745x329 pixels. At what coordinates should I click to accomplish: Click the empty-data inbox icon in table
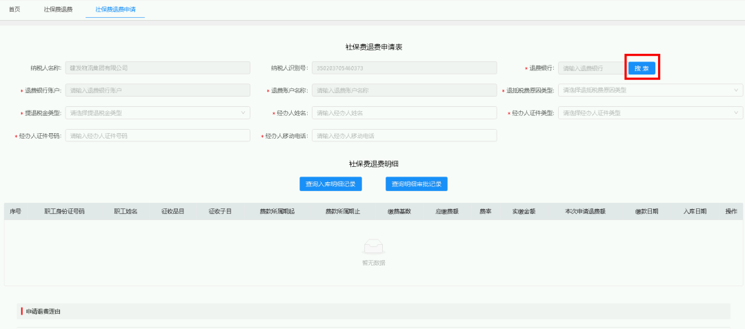373,246
